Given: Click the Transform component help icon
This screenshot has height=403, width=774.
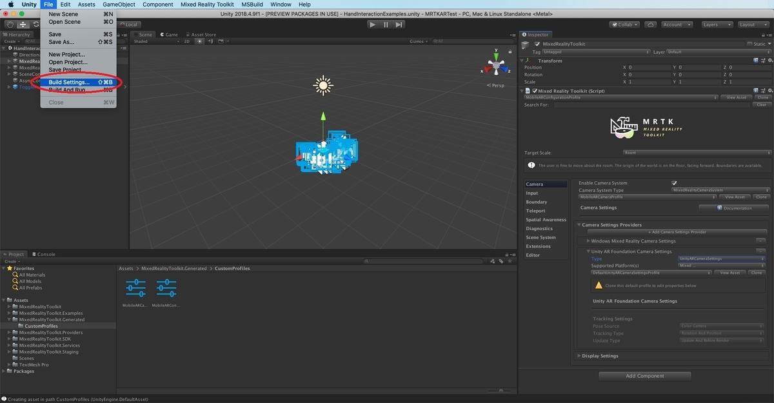Looking at the screenshot, I should click(x=755, y=61).
